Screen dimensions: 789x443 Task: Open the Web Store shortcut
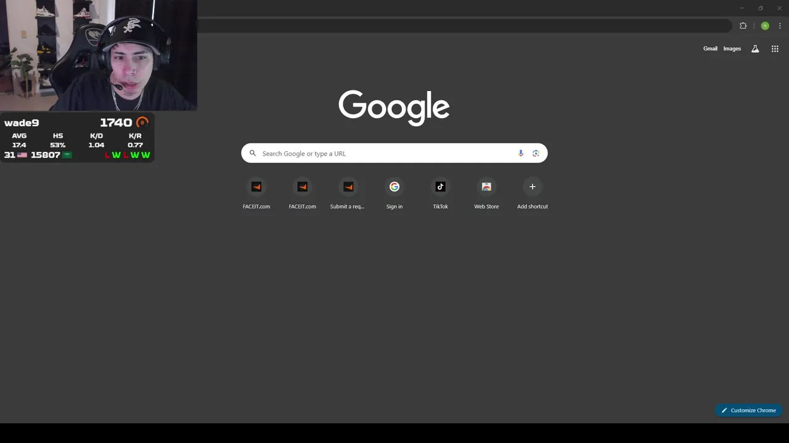click(486, 194)
